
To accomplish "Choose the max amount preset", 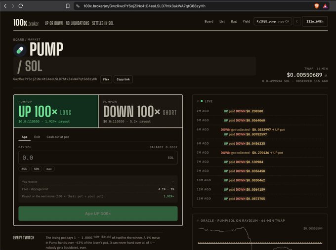I will (49, 169).
